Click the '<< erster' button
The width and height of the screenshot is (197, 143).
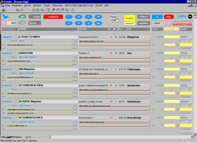pyautogui.click(x=35, y=17)
